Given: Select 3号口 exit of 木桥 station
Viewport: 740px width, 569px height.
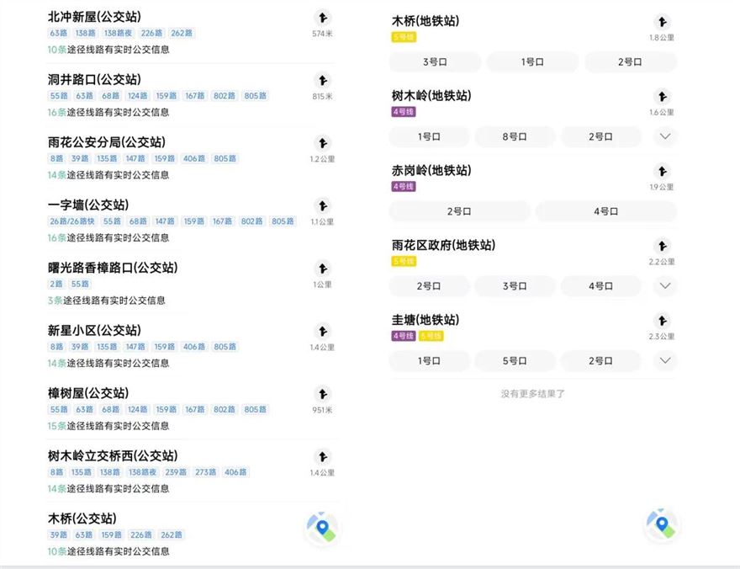Looking at the screenshot, I should coord(435,62).
